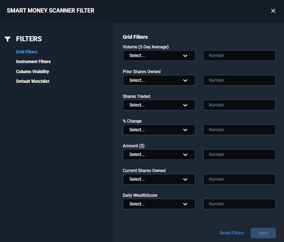The height and width of the screenshot is (242, 284).
Task: Focus Daily WealthScore Number field
Action: [239, 204]
